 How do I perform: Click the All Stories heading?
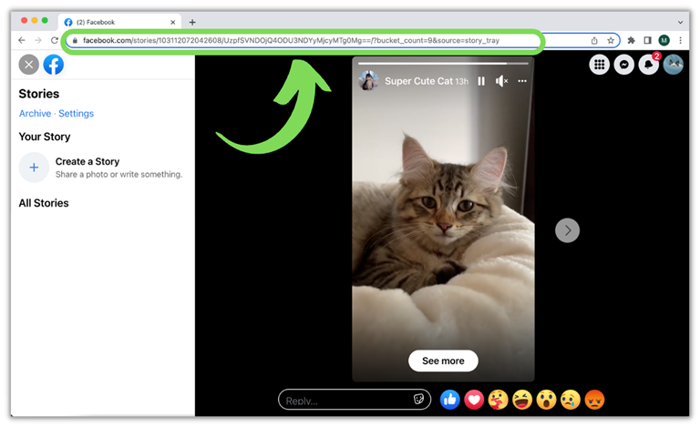pyautogui.click(x=44, y=203)
